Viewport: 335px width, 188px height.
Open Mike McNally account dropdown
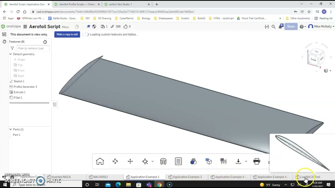321,26
